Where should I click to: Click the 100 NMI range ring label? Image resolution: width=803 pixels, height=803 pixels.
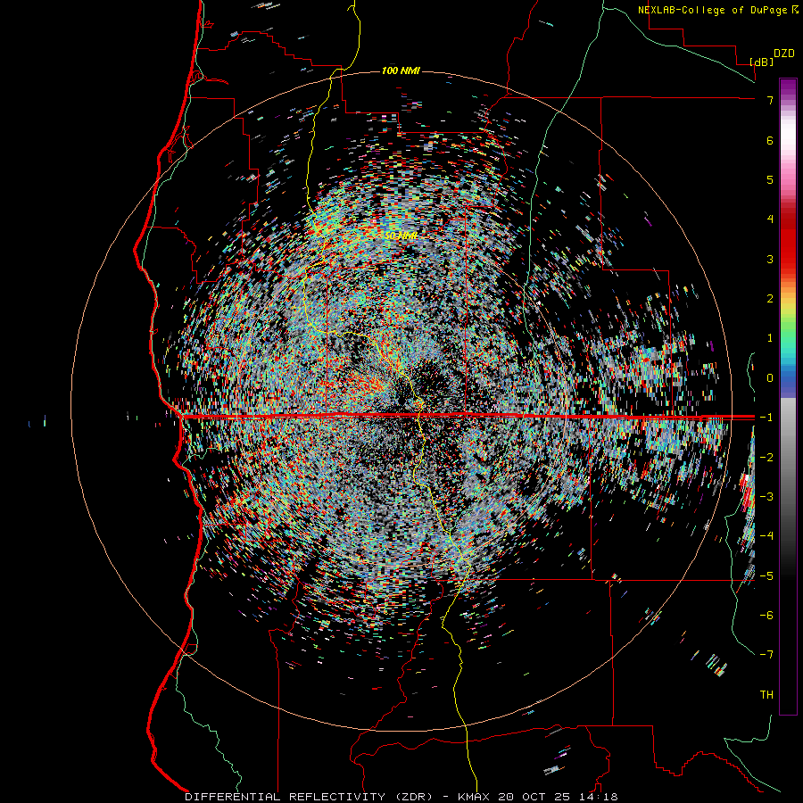(401, 70)
